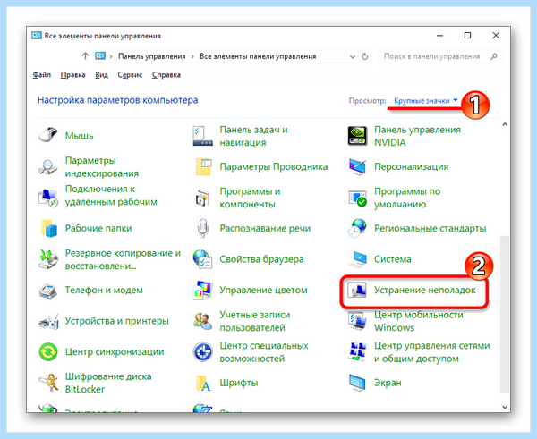Click the scrollbar down arrow
The image size is (537, 439).
click(x=505, y=407)
